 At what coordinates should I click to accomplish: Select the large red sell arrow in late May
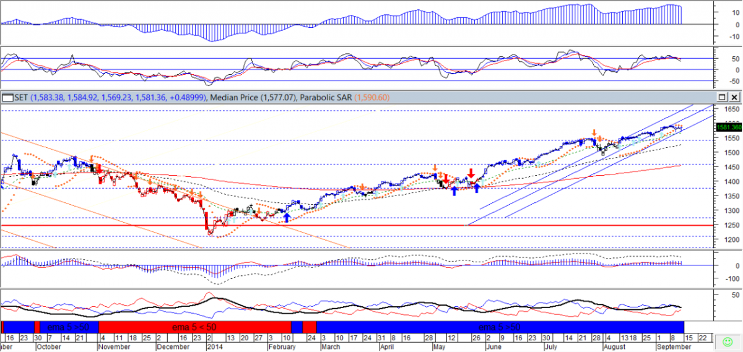[471, 174]
